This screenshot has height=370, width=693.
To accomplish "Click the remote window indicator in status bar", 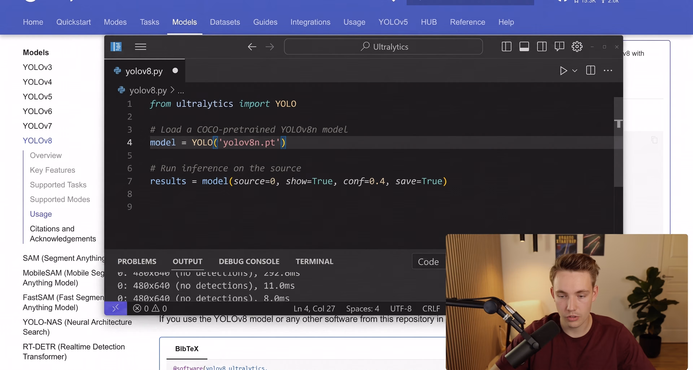I will 115,308.
